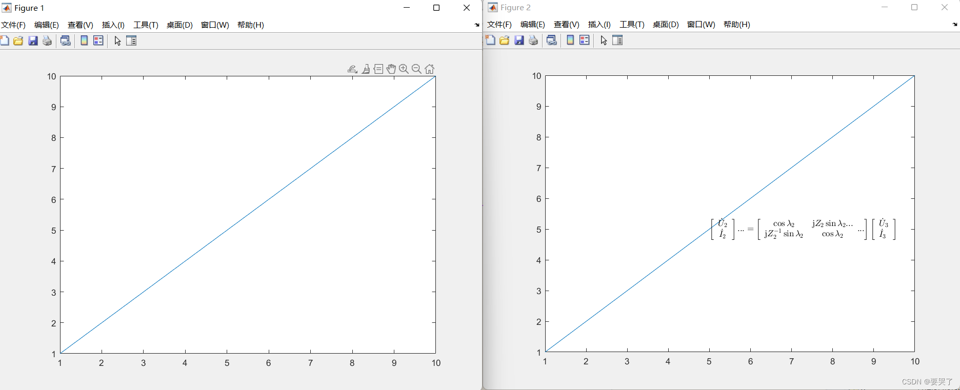Open 桌面(D) menu in Figure 2

tap(666, 25)
